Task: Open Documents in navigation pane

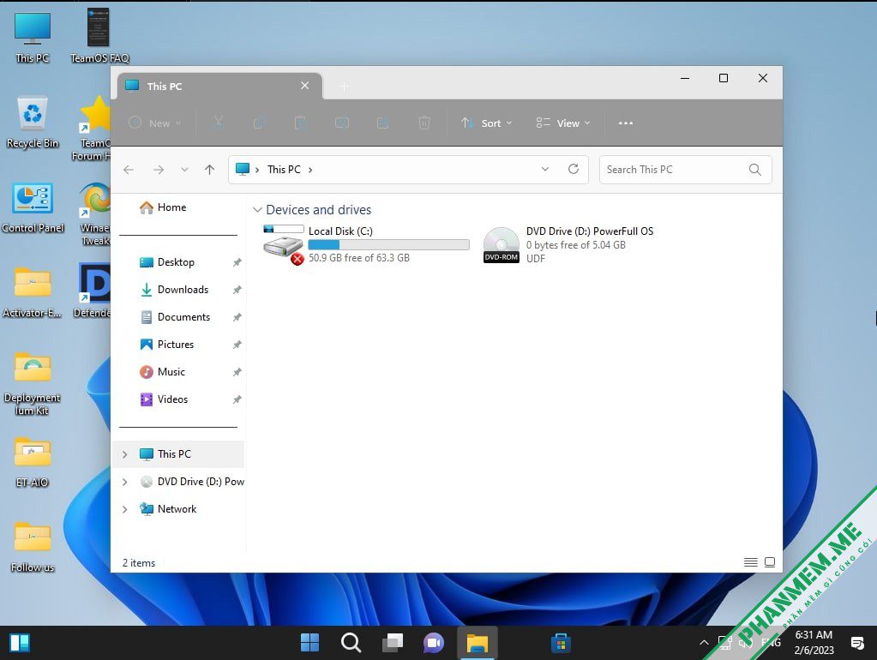Action: (175, 317)
